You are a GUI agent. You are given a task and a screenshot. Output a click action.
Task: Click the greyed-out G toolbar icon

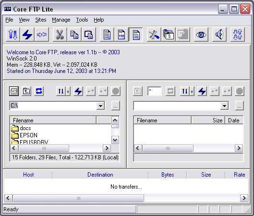pos(183,35)
